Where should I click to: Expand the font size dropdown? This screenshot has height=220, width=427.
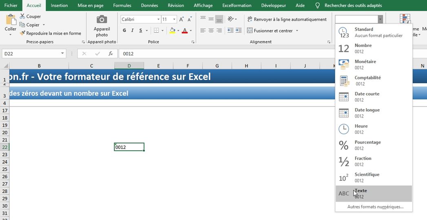click(175, 20)
